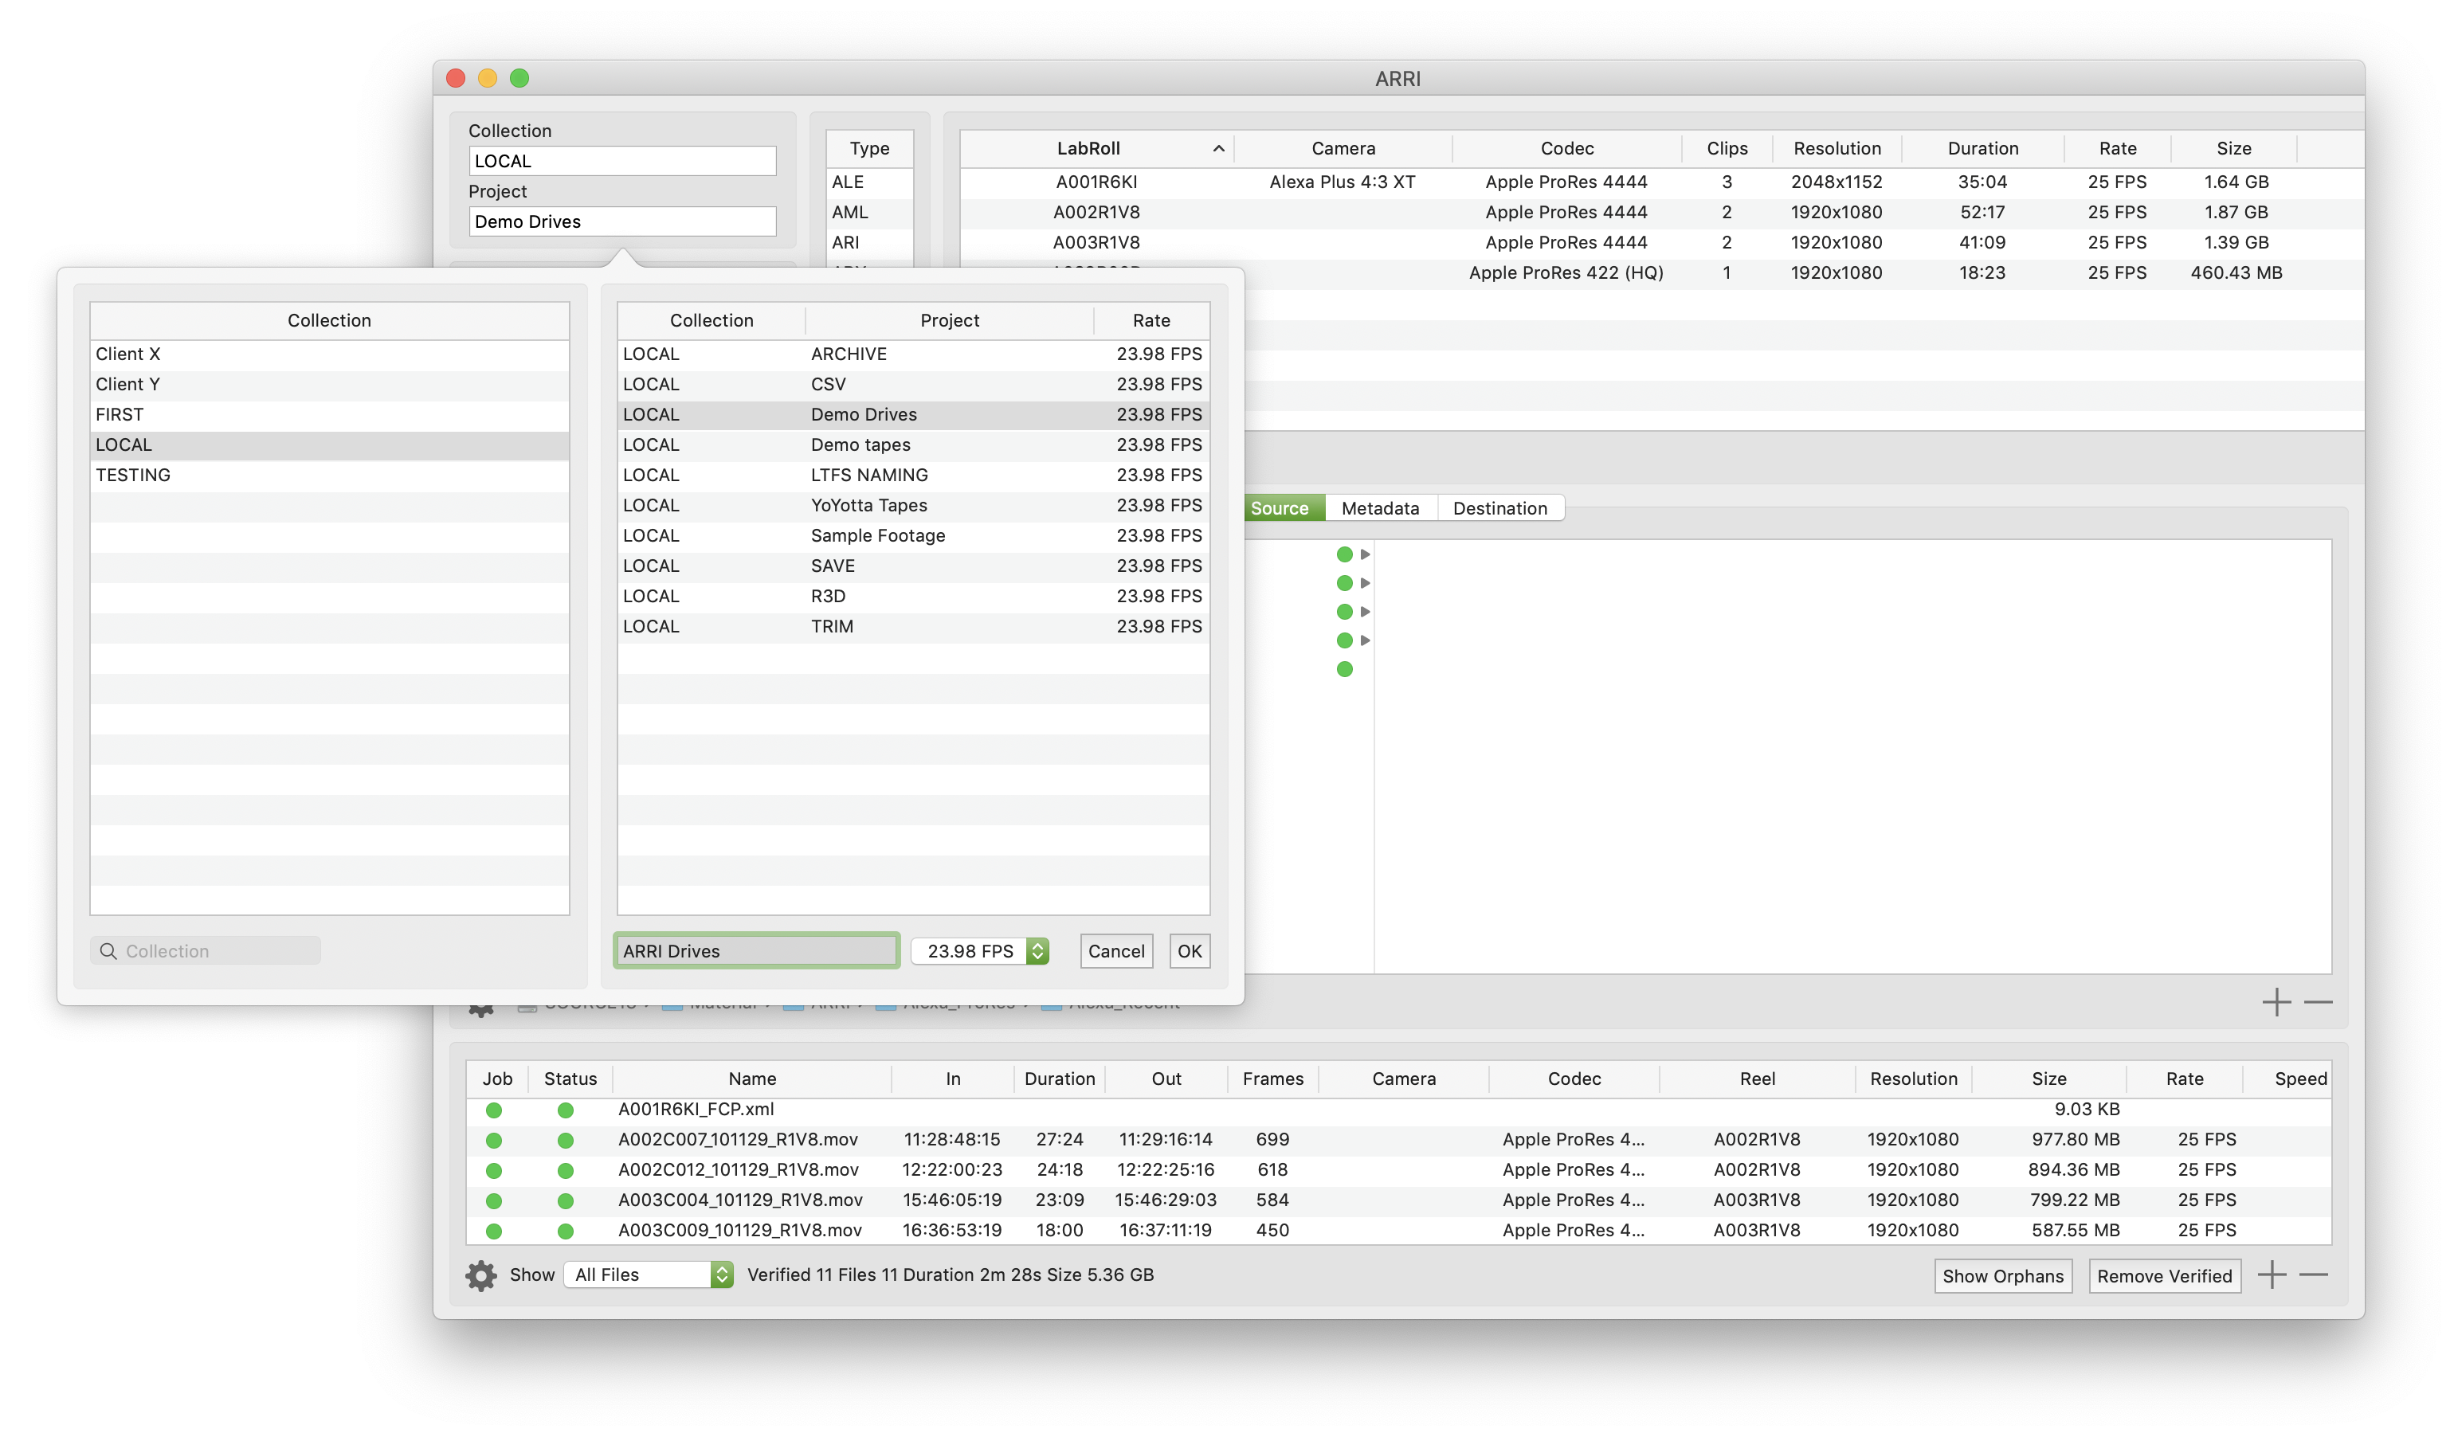This screenshot has height=1437, width=2454.
Task: Click the Frames column header in files table
Action: (x=1272, y=1079)
